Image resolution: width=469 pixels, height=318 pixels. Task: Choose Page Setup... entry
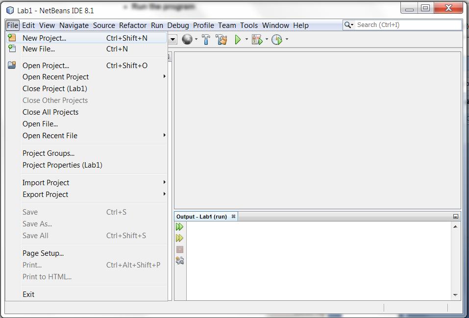tap(86, 253)
